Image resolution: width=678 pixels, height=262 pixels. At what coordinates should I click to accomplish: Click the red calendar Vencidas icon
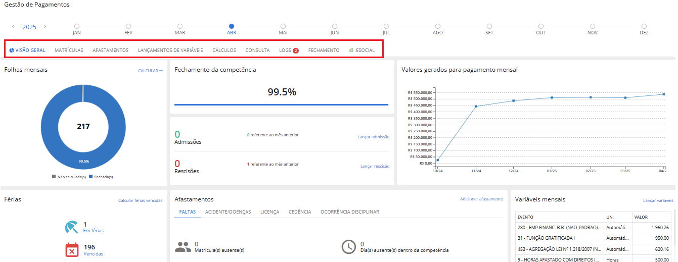pos(72,250)
